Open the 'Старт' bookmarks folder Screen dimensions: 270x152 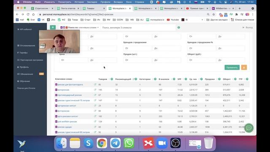click(86, 20)
